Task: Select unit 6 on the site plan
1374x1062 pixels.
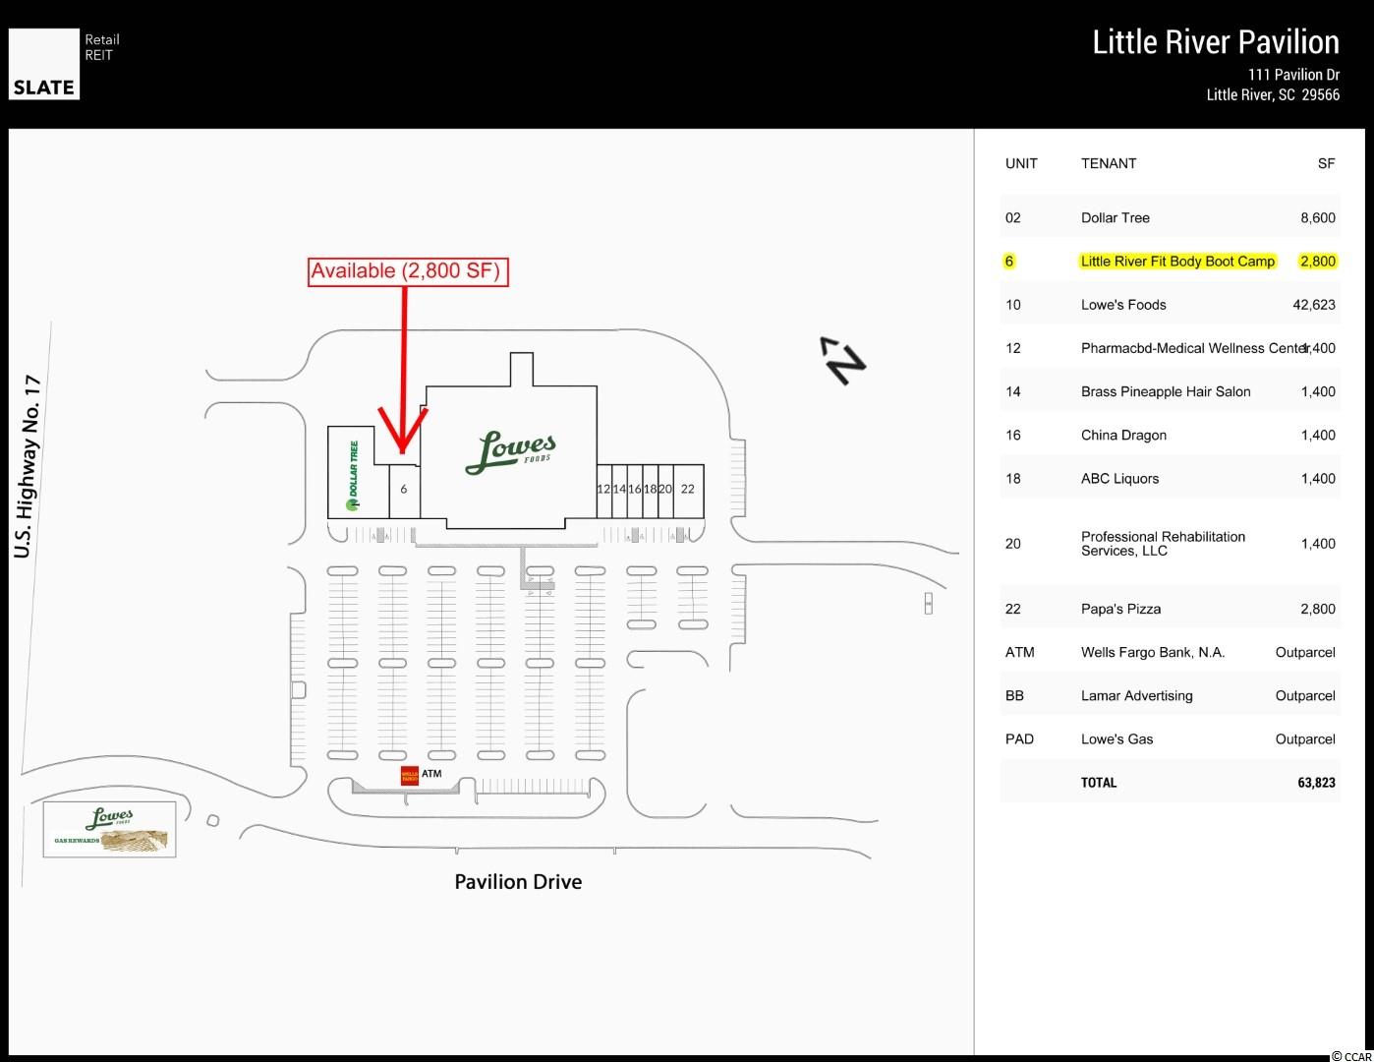Action: pos(404,489)
